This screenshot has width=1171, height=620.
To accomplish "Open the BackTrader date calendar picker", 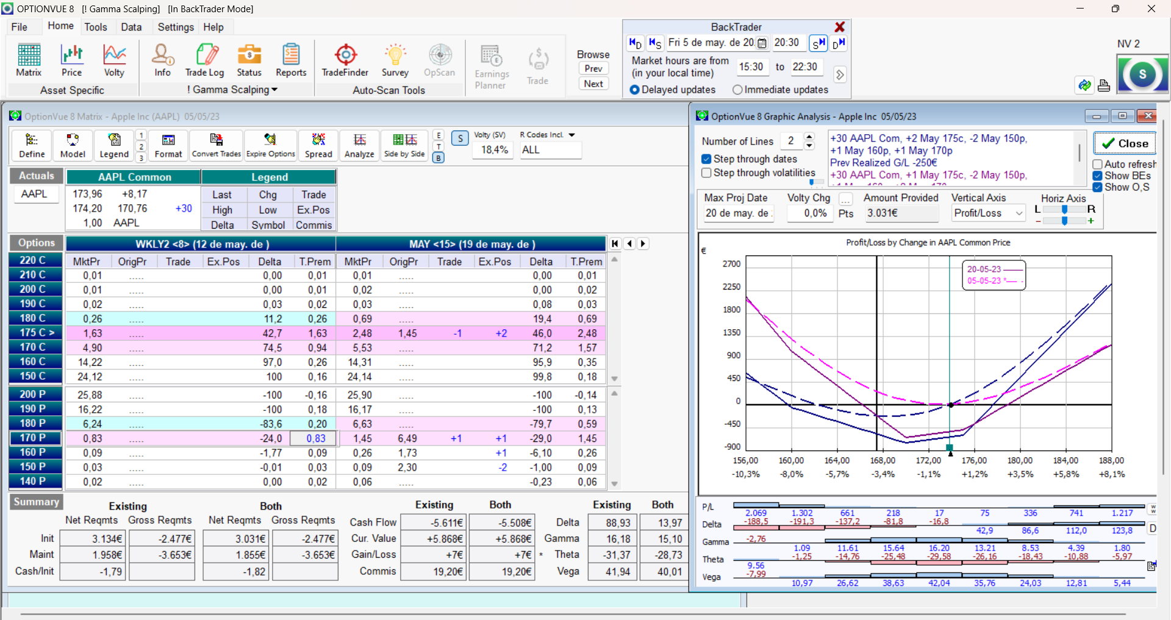I will pyautogui.click(x=762, y=43).
